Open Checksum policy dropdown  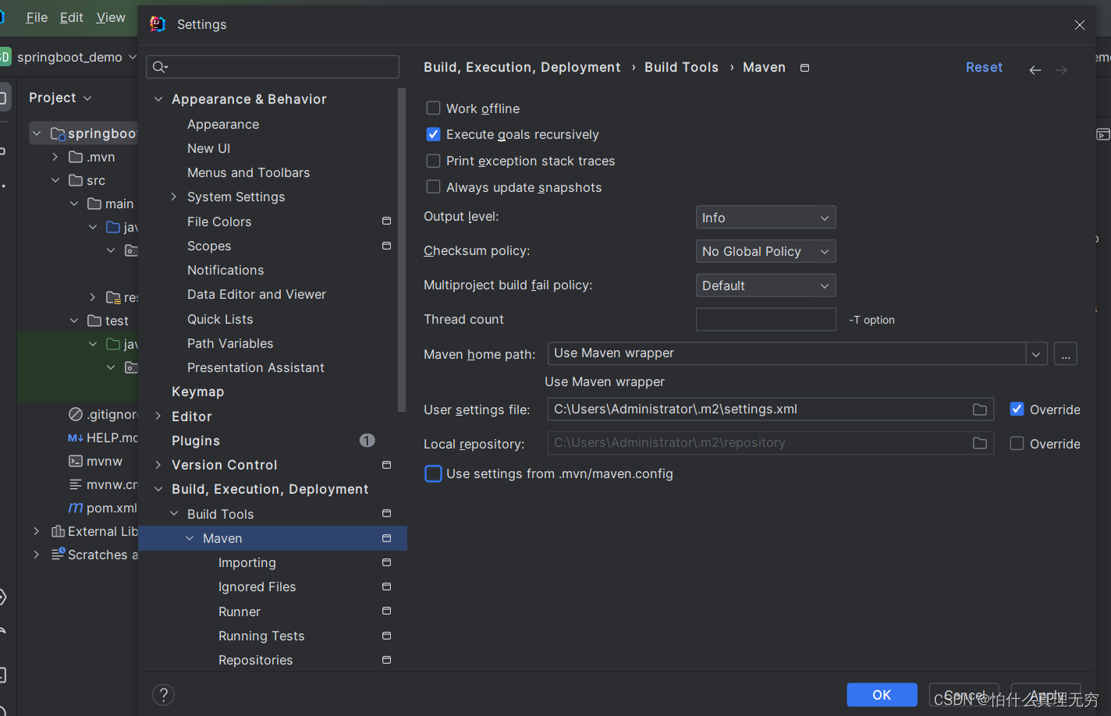click(x=765, y=251)
